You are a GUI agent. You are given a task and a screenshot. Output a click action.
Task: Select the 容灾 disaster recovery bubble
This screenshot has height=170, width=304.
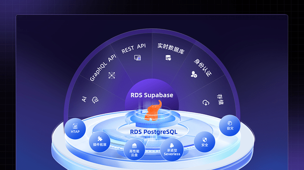click(x=230, y=125)
